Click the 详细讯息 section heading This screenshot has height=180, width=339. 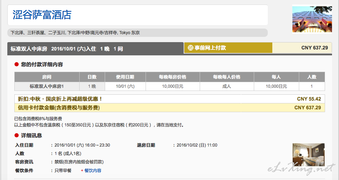point(31,135)
